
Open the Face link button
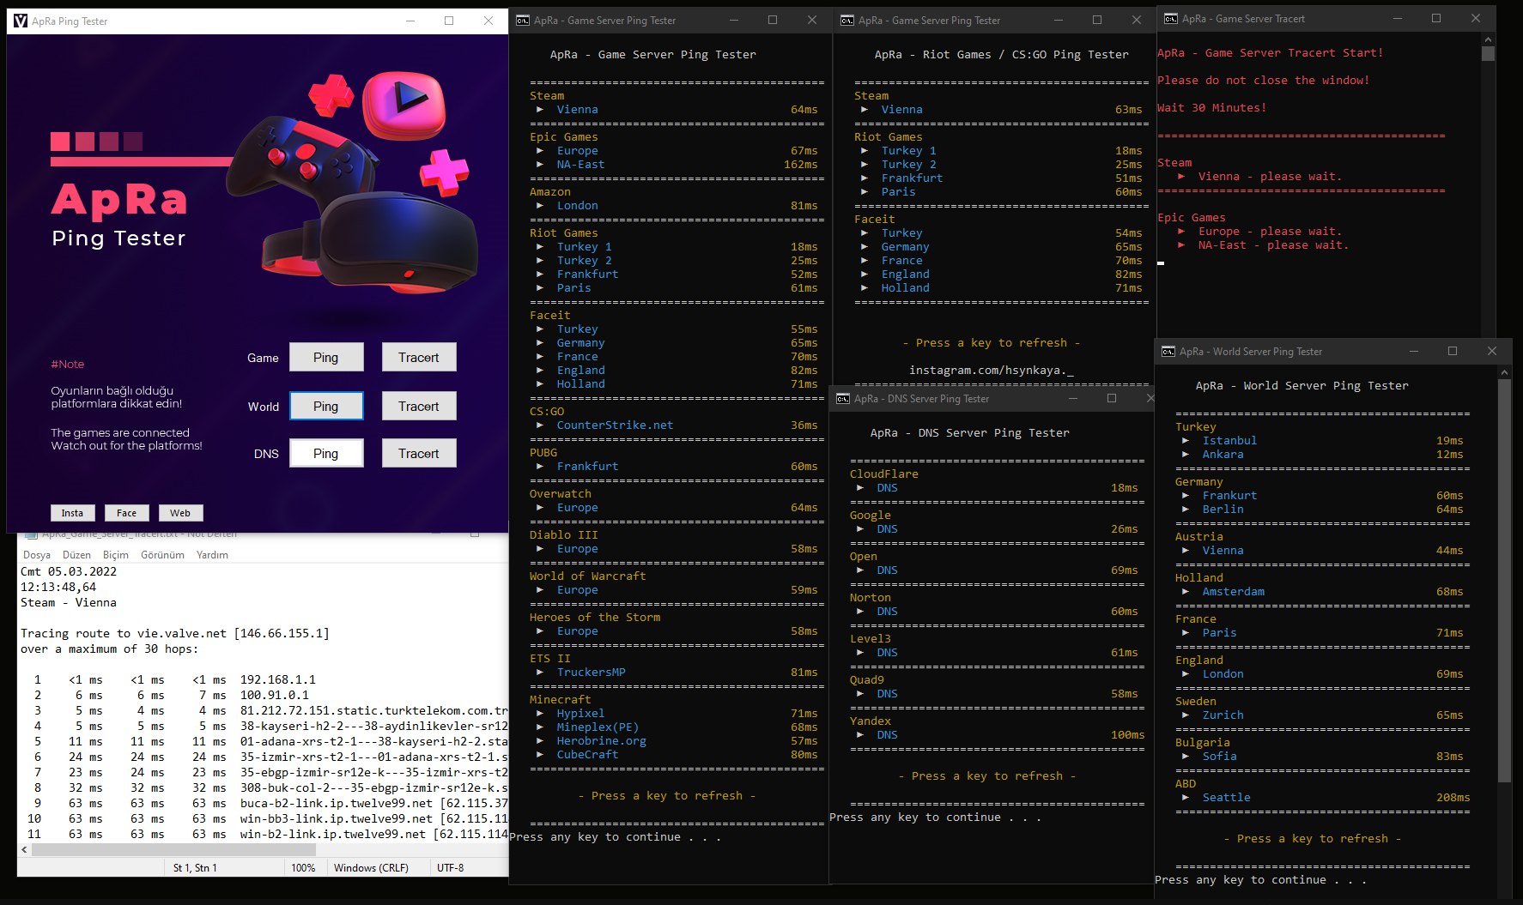point(126,513)
